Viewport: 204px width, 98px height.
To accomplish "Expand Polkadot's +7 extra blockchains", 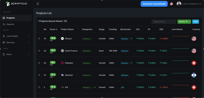I will pyautogui.click(x=131, y=63).
